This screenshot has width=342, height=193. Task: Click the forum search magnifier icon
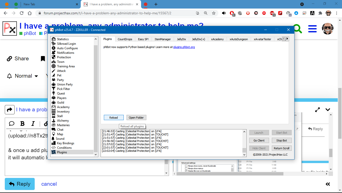coord(297,29)
